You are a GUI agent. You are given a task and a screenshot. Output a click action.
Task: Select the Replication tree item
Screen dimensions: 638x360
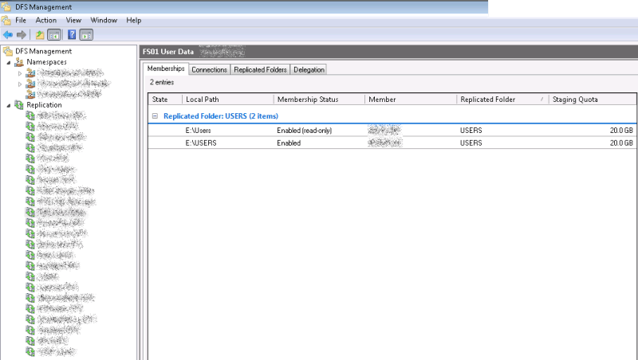tap(44, 105)
